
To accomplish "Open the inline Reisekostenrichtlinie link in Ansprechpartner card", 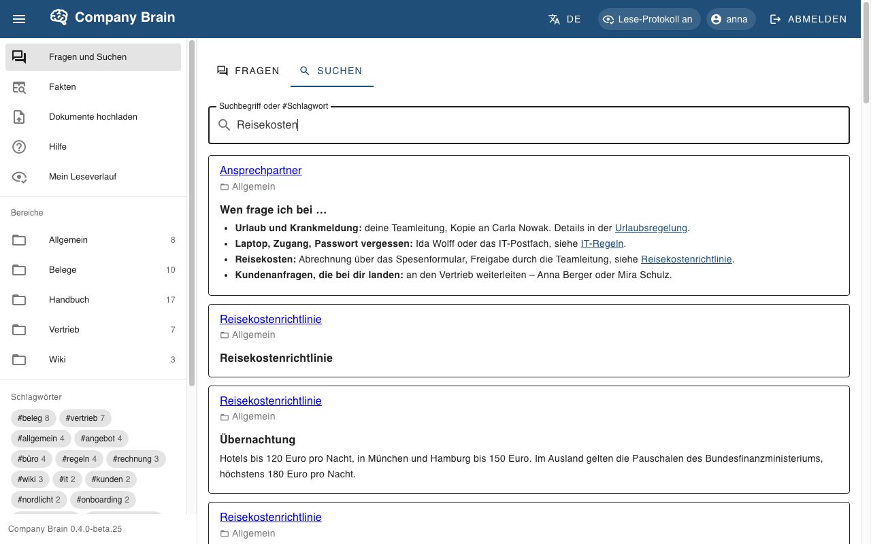I will (687, 259).
